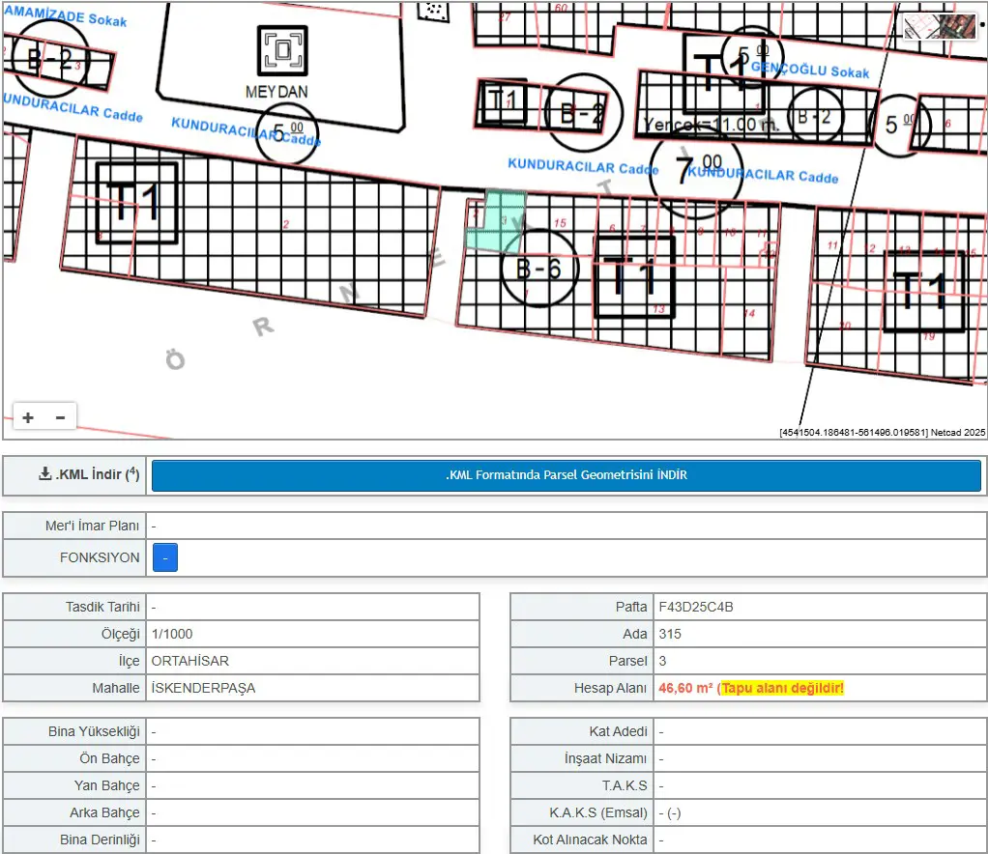Click the K.A.K.S (Emsal) label
This screenshot has height=854, width=988.
pos(598,813)
